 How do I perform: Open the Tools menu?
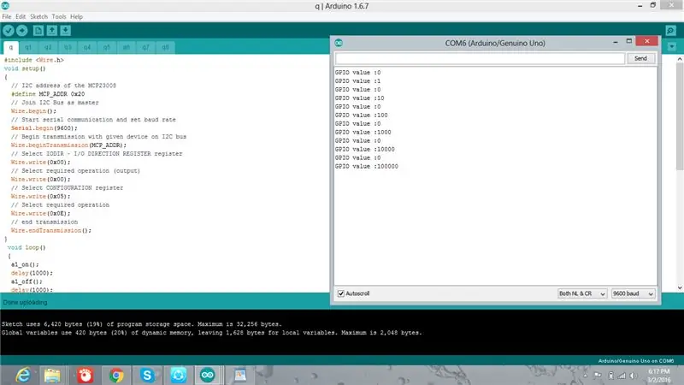pyautogui.click(x=59, y=16)
